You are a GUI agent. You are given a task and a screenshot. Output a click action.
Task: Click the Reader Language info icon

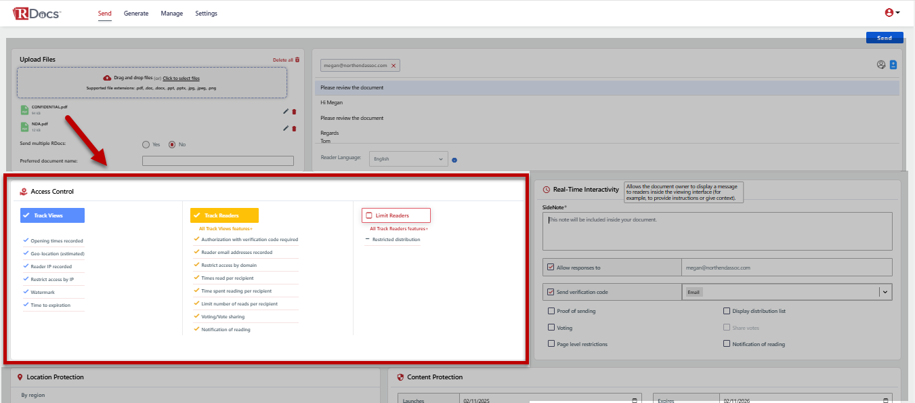pos(454,160)
